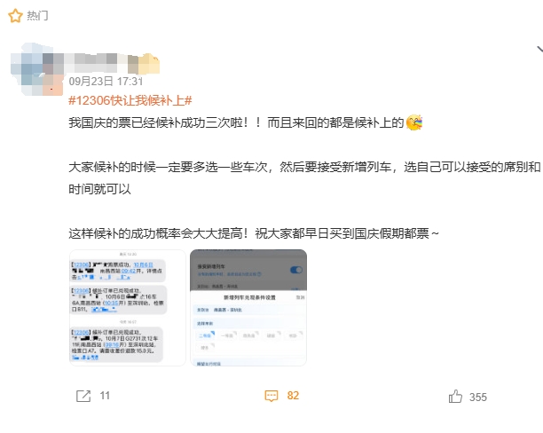Expand the post options chevron at top right
Viewport: 543px width, 433px height.
[539, 51]
